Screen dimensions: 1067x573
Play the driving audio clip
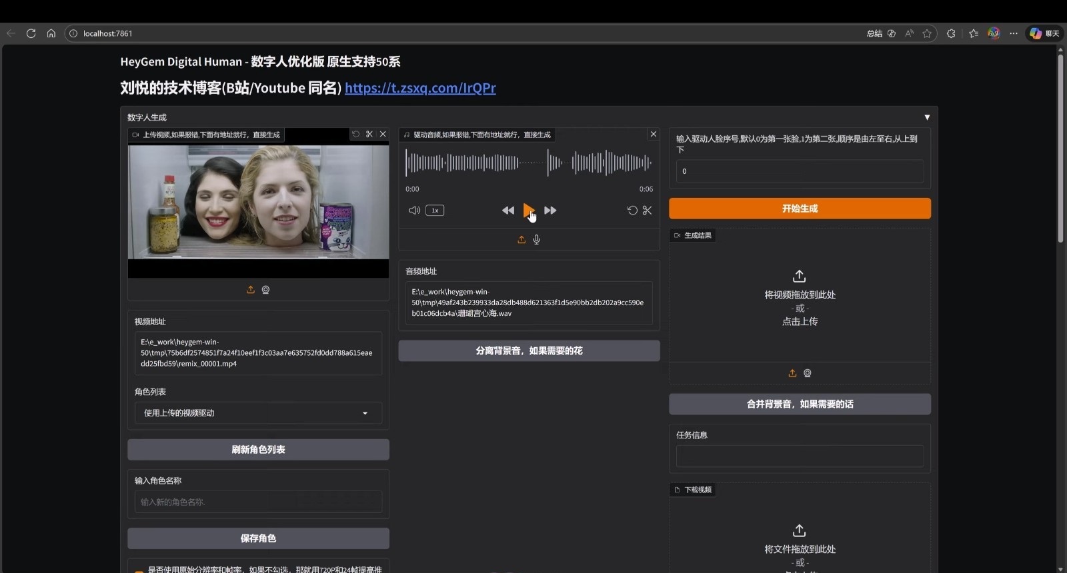tap(528, 210)
